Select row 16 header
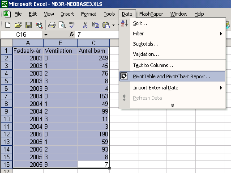The width and height of the screenshot is (231, 173). click(7, 165)
